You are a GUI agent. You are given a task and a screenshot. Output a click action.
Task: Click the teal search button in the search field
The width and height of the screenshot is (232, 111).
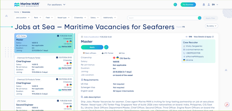coord(200,18)
